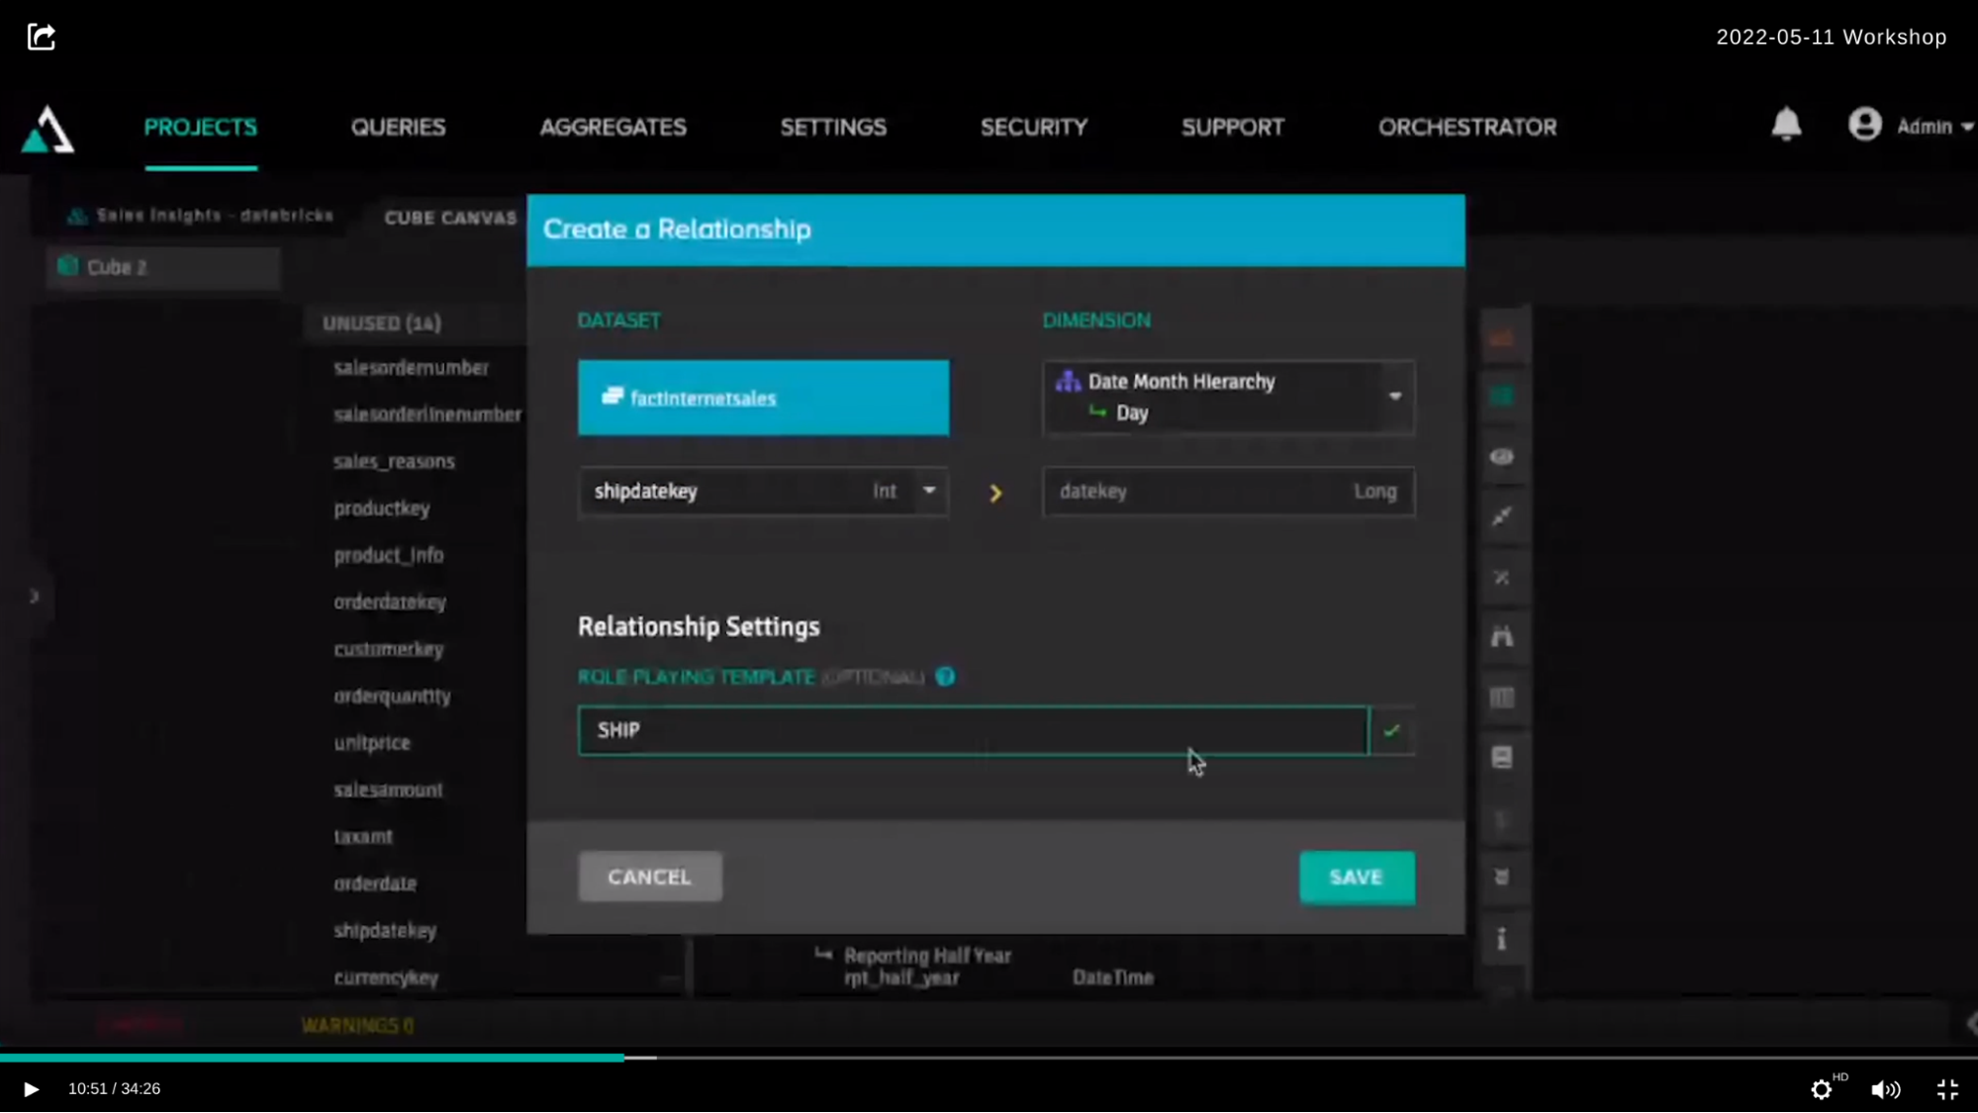The image size is (1978, 1113).
Task: Open the notifications bell
Action: click(x=1786, y=125)
